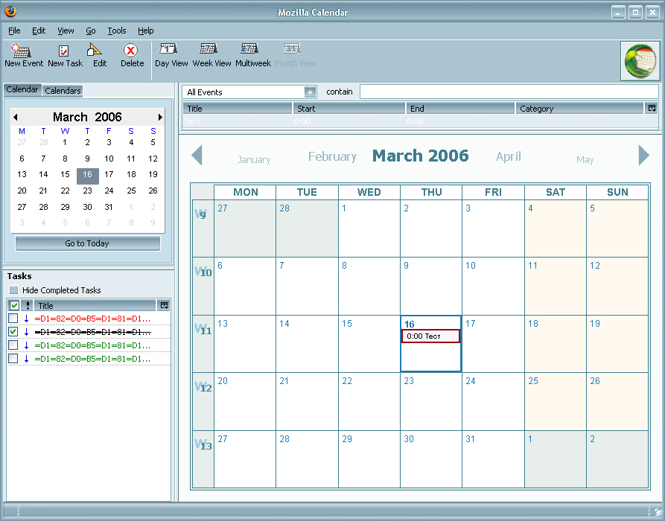The height and width of the screenshot is (521, 665).
Task: Jump to April in the month header
Action: [x=508, y=156]
